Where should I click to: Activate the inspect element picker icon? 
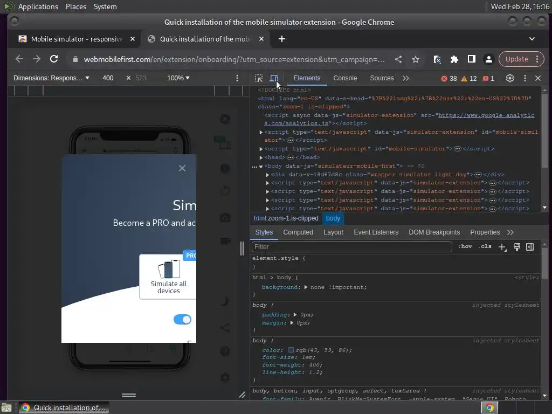(x=259, y=78)
